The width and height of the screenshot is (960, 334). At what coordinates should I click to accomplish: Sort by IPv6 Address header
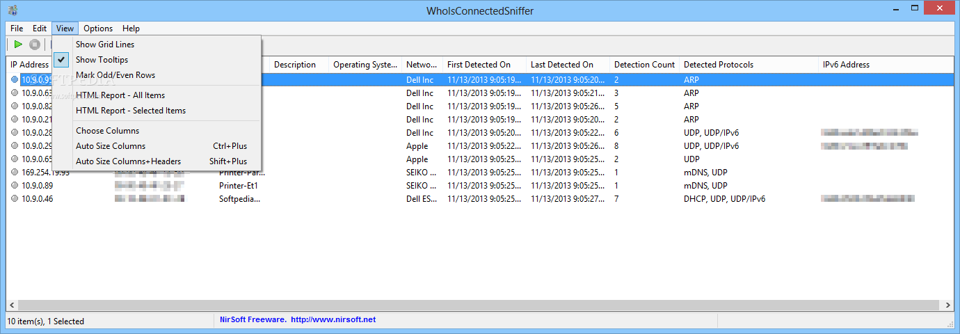[887, 65]
